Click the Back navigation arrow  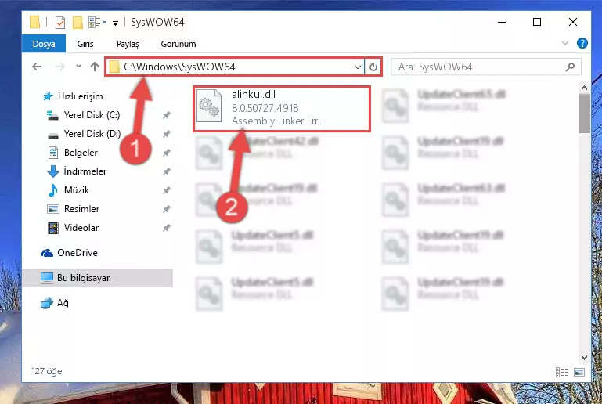pos(37,67)
